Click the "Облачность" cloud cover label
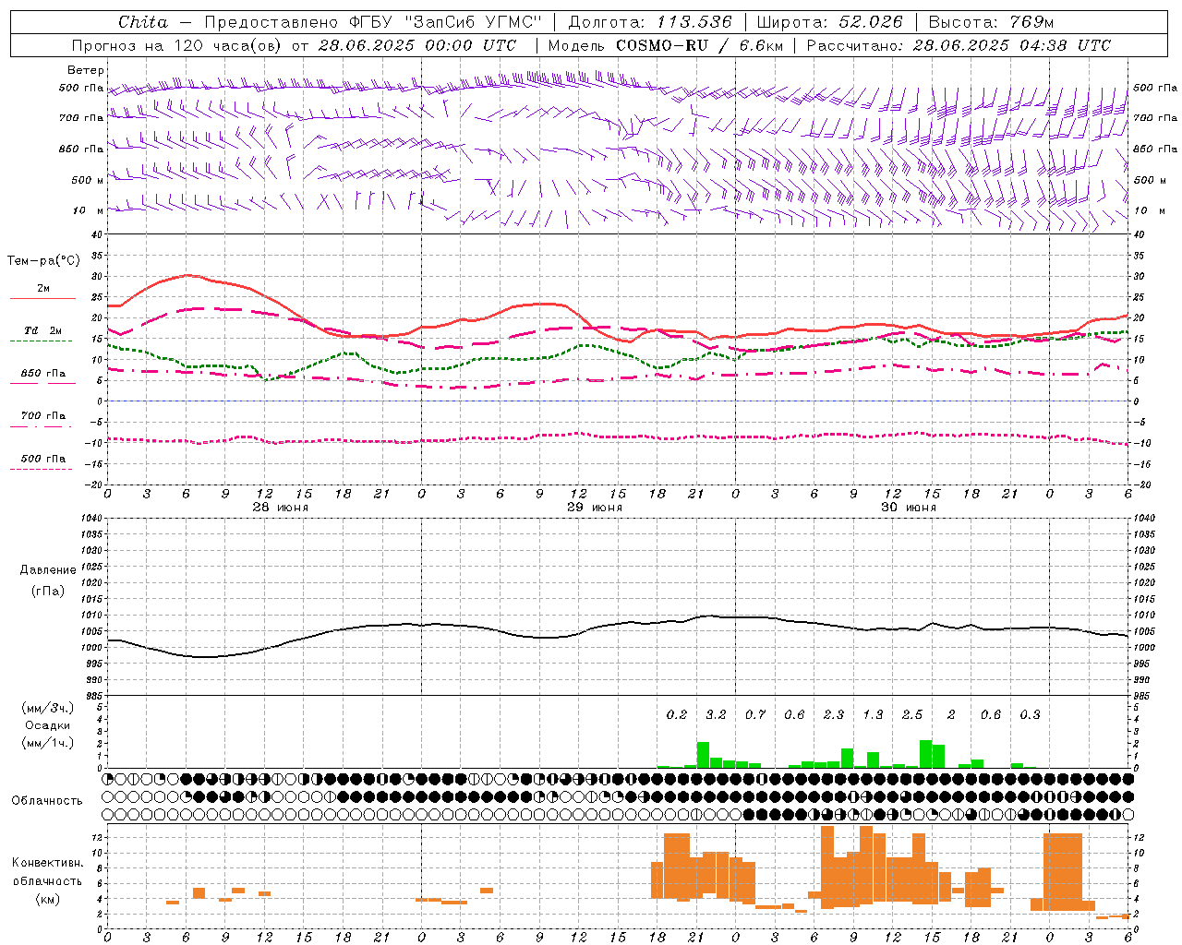This screenshot has width=1182, height=945. tap(47, 800)
